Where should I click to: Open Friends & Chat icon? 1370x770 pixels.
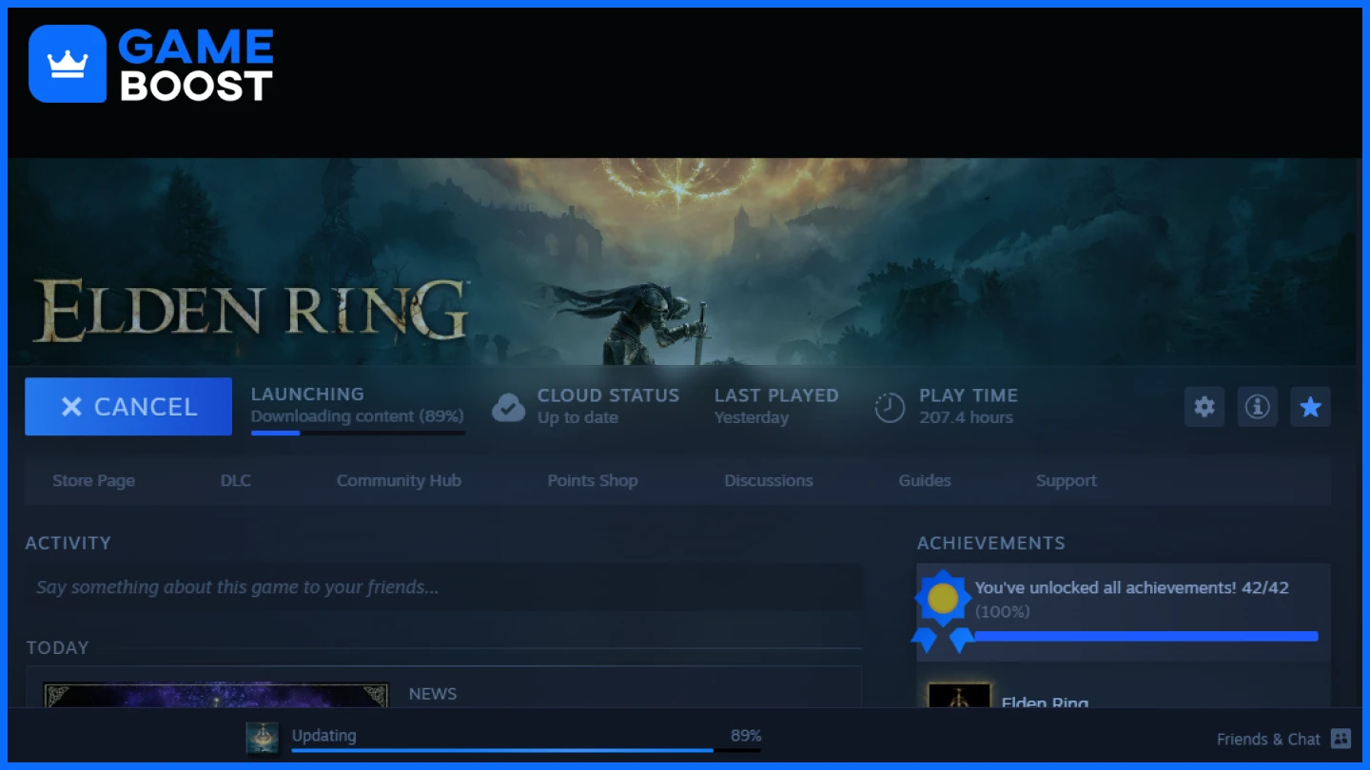(1341, 739)
